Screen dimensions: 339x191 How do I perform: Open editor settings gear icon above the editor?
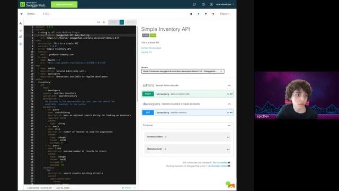tap(104, 22)
